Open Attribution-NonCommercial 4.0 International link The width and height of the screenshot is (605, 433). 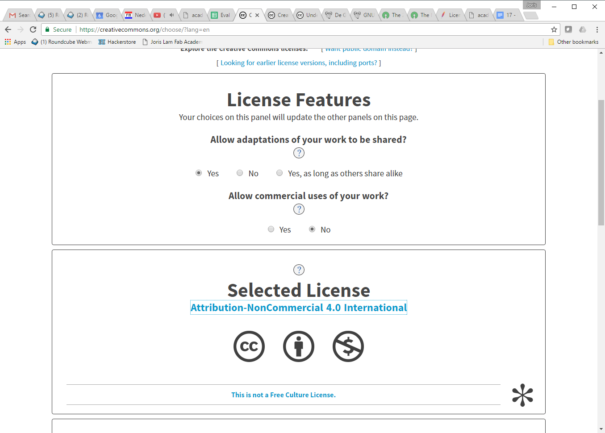[299, 308]
